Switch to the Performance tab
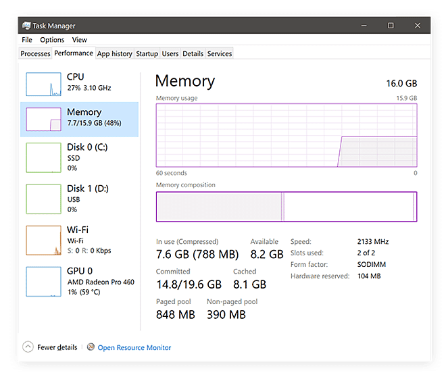This screenshot has width=448, height=377. coord(74,53)
